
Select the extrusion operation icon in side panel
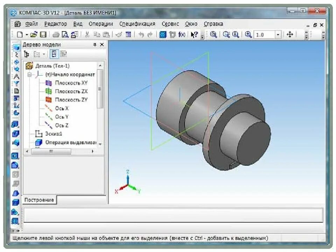pyautogui.click(x=15, y=124)
